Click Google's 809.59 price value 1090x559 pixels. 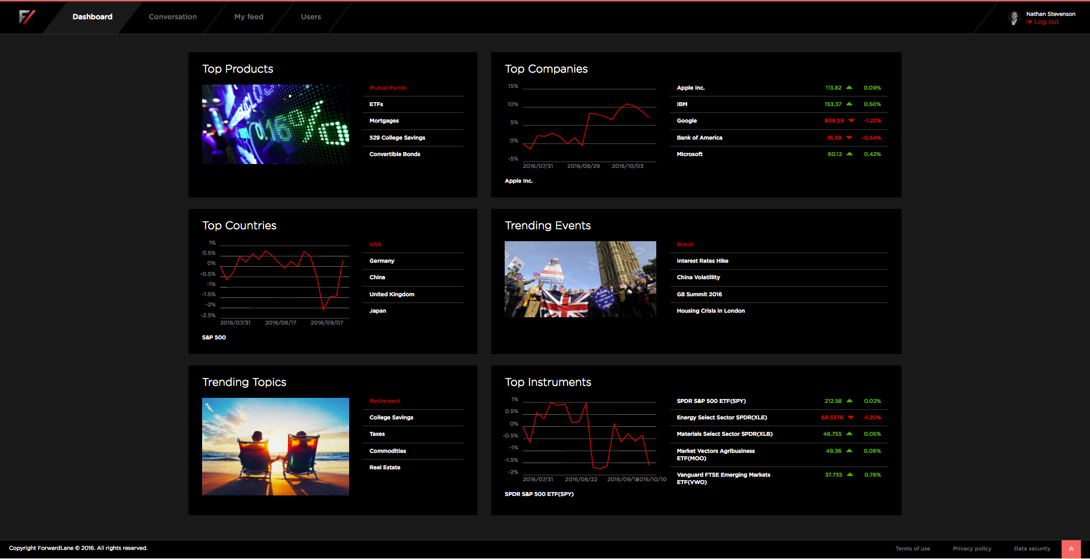[x=834, y=121]
